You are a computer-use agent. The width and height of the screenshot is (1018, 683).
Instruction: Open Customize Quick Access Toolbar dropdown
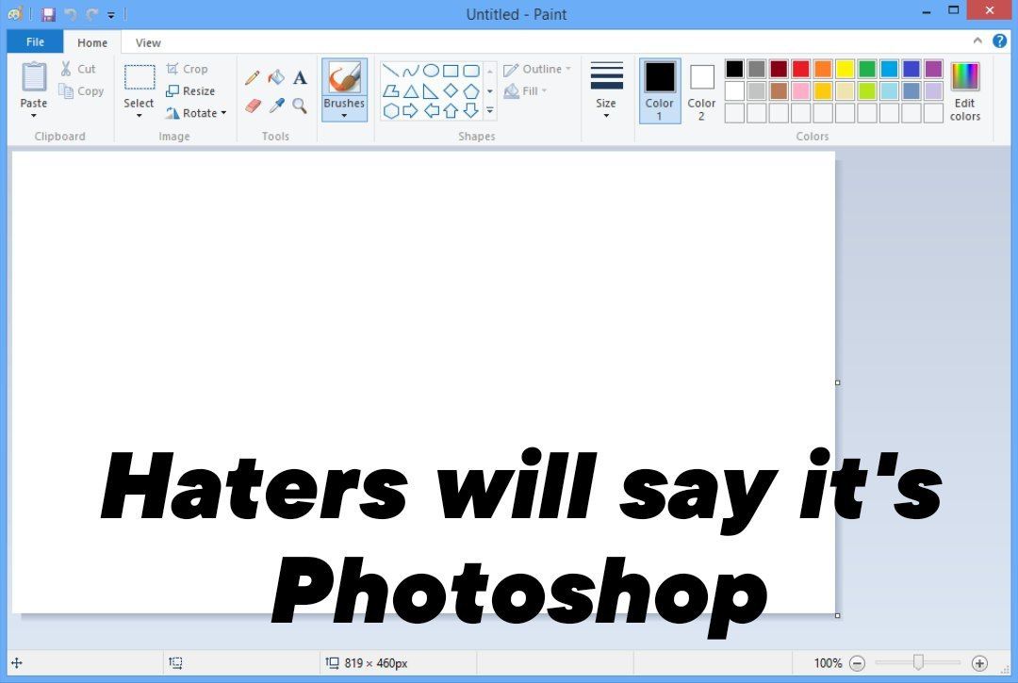pos(111,14)
